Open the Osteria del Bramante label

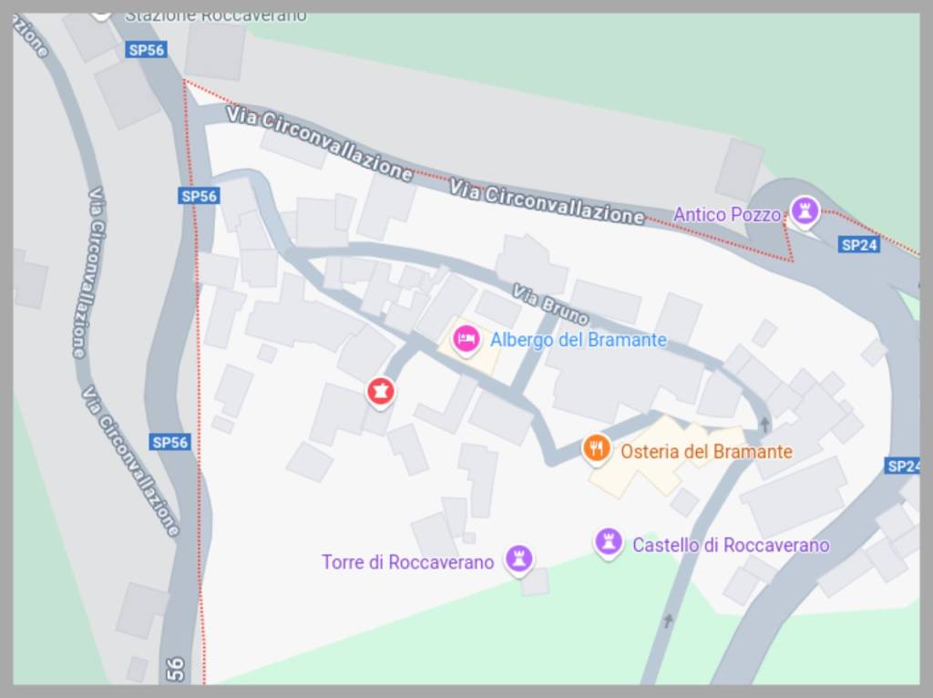(706, 452)
